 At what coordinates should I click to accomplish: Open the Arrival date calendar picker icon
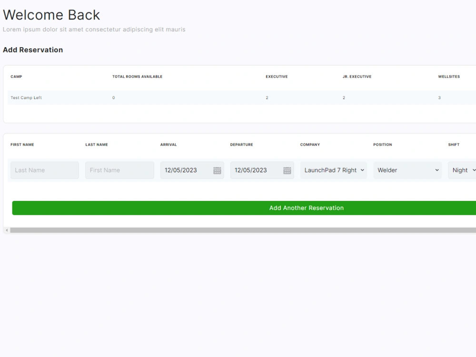point(217,170)
